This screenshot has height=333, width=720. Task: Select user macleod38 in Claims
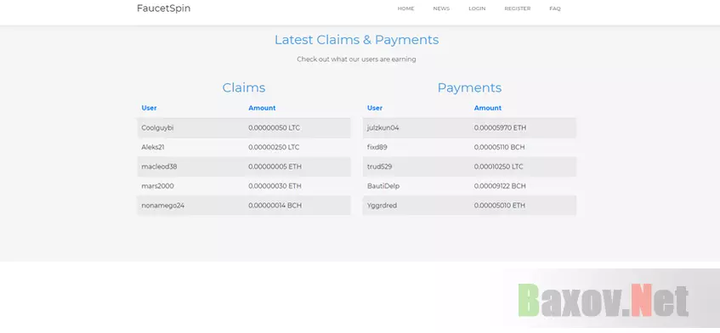(x=159, y=167)
